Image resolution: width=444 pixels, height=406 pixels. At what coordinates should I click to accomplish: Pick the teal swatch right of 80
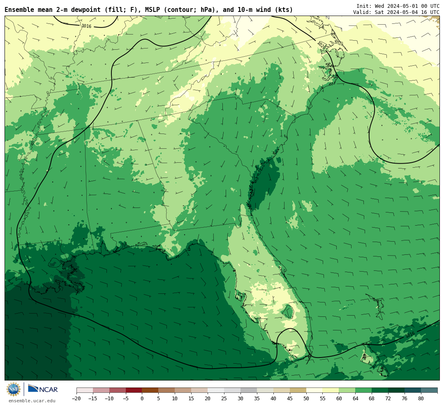pyautogui.click(x=429, y=390)
